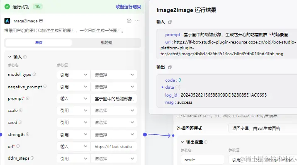Click the url text input field
The height and width of the screenshot is (165, 297).
114,146
